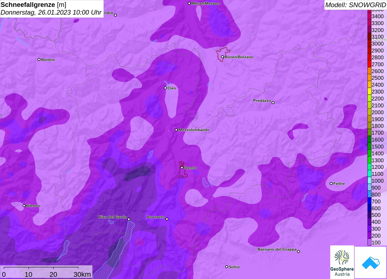Select the date text Donnerstag, 26.01.2023 10:00 Uhr
The width and height of the screenshot is (387, 279).
[51, 12]
